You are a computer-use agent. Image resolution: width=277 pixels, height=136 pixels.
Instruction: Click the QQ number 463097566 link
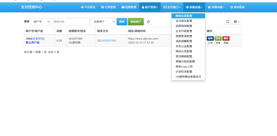point(109,41)
